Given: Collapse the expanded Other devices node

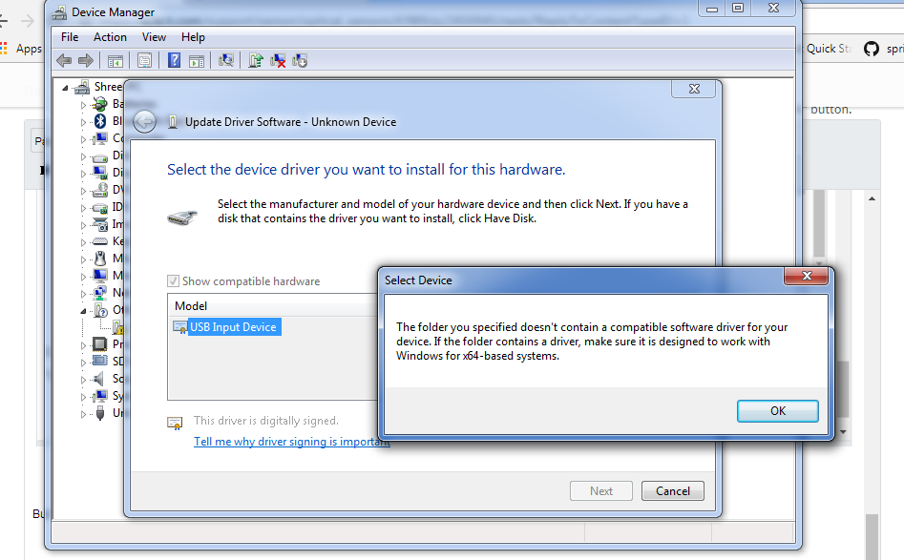Looking at the screenshot, I should point(84,309).
